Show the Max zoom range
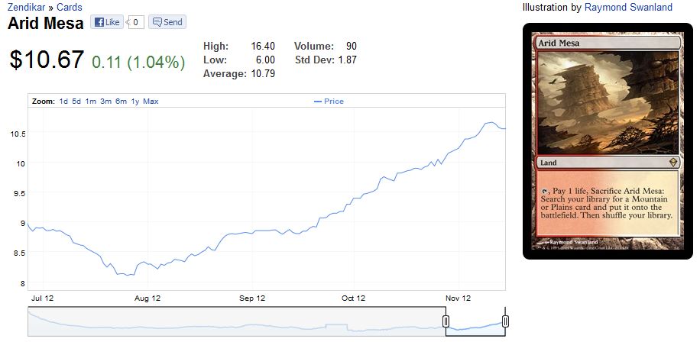 (151, 102)
